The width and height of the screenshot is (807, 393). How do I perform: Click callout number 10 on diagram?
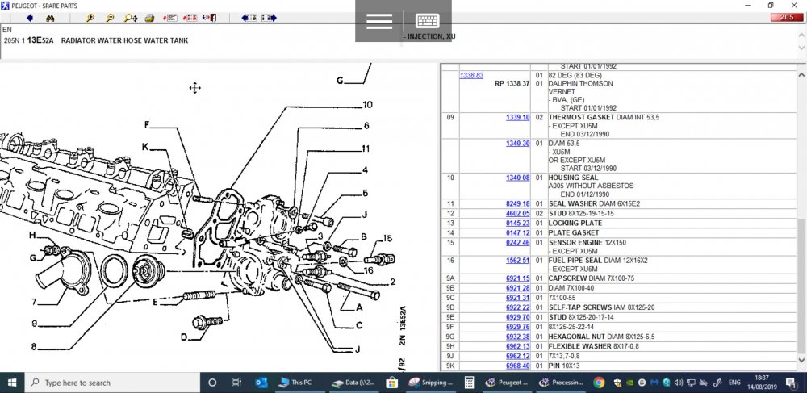(x=367, y=105)
